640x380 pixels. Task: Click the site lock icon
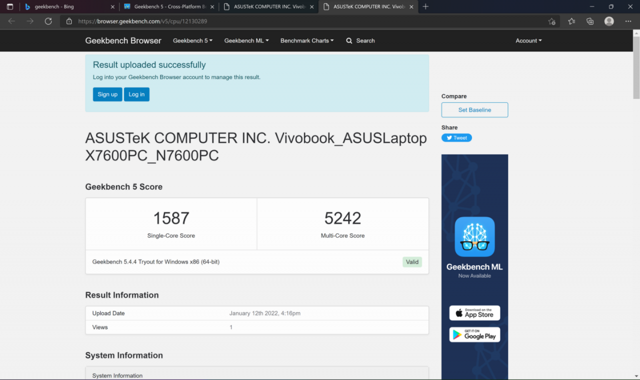(69, 21)
